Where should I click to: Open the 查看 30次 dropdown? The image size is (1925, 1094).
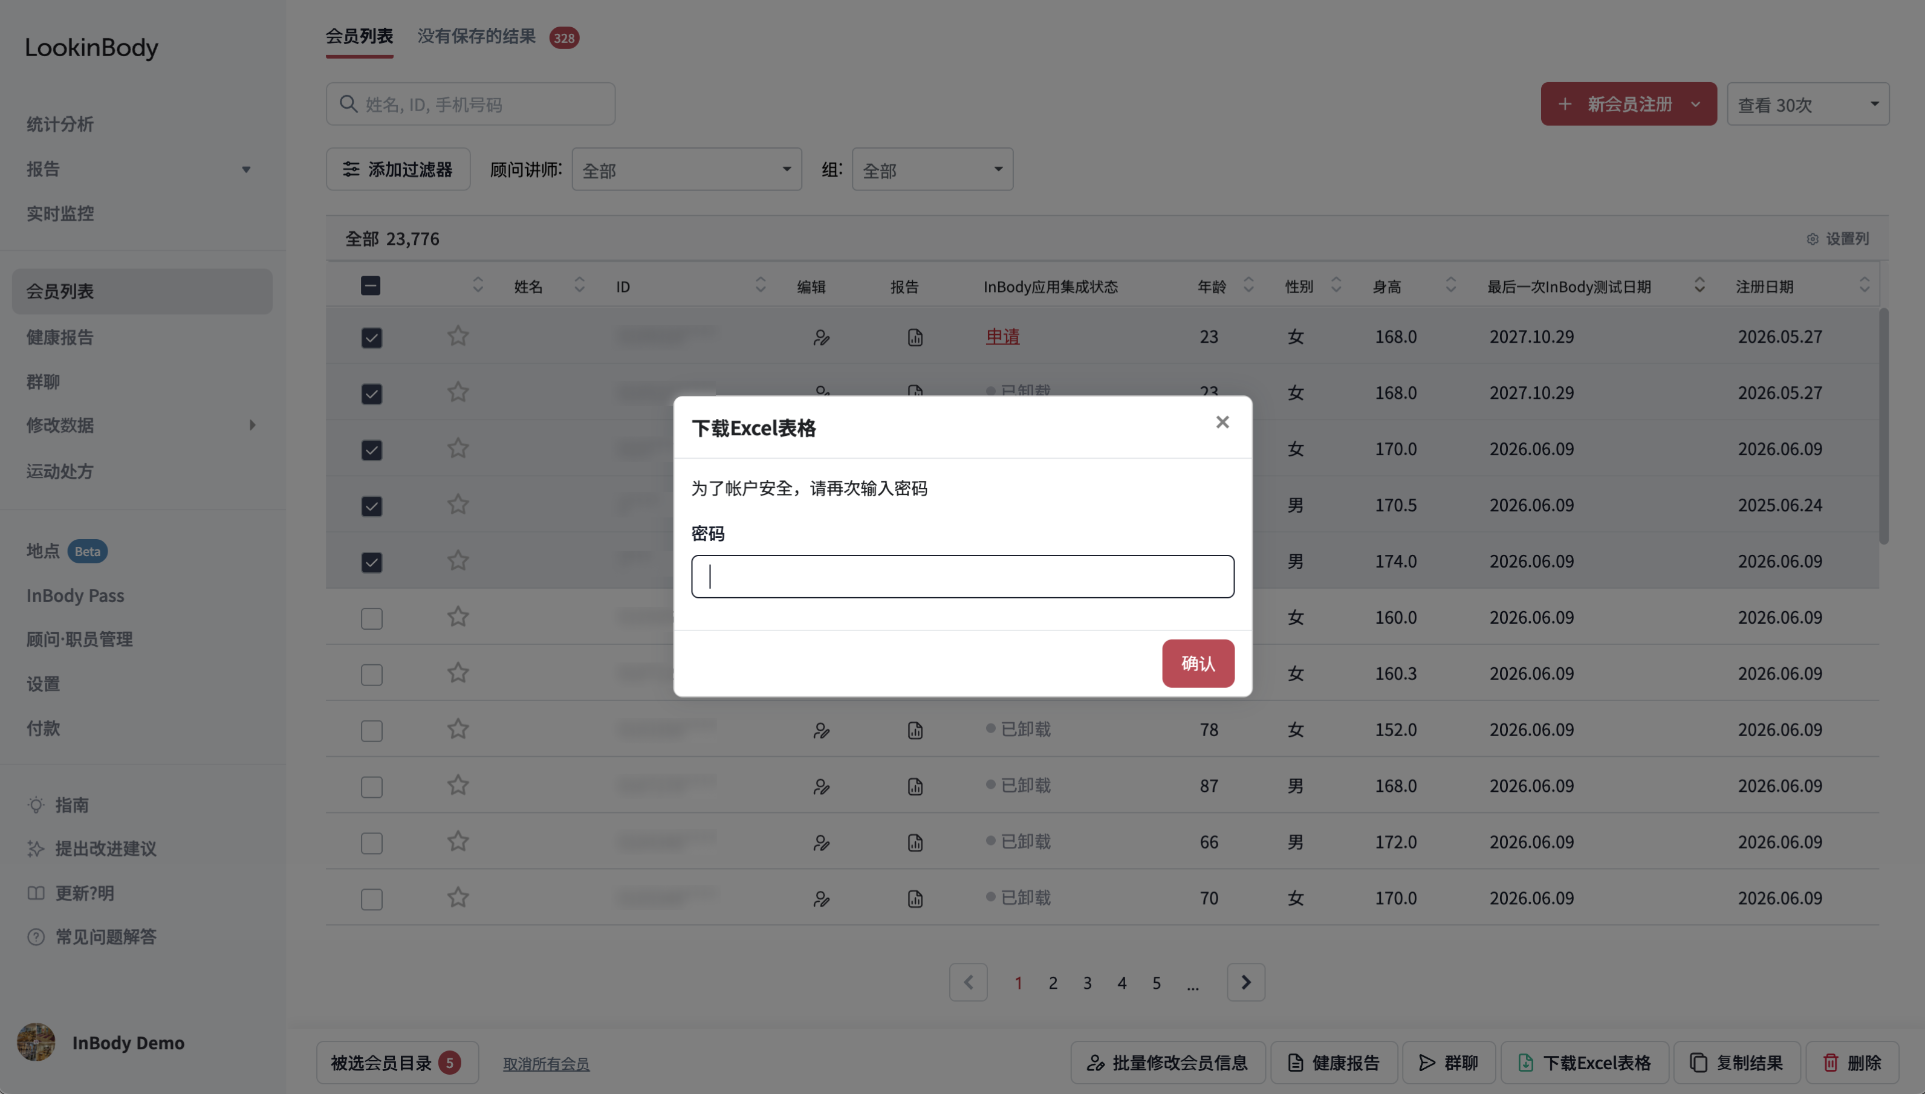click(1807, 104)
